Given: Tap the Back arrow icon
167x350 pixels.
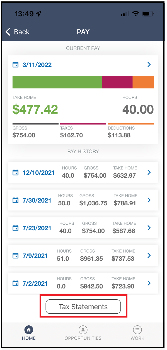Looking at the screenshot, I should (8, 32).
